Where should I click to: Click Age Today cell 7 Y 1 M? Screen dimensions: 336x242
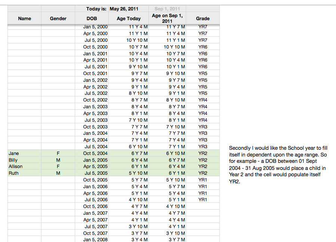(x=129, y=140)
